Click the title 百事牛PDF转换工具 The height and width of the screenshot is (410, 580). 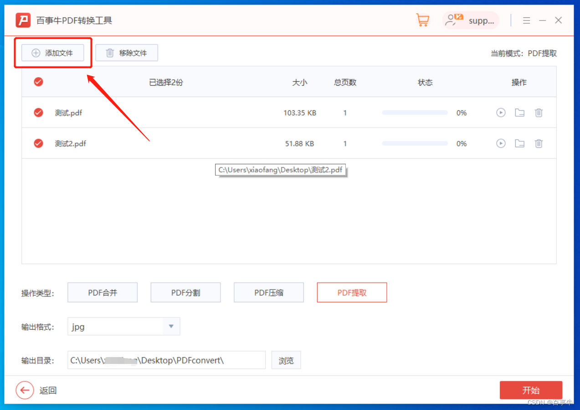click(74, 21)
